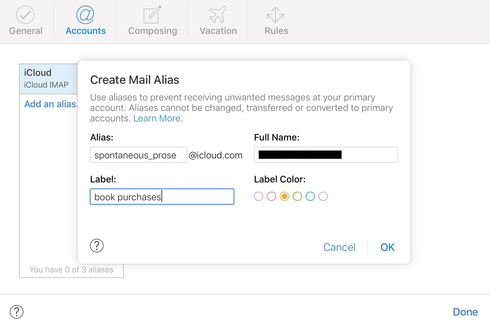Select the red label color swatch
Viewport: 490px width, 326px height.
271,196
